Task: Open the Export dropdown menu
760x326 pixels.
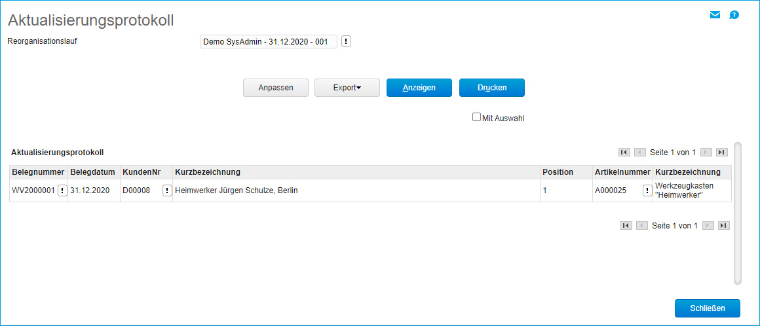Action: pos(347,88)
